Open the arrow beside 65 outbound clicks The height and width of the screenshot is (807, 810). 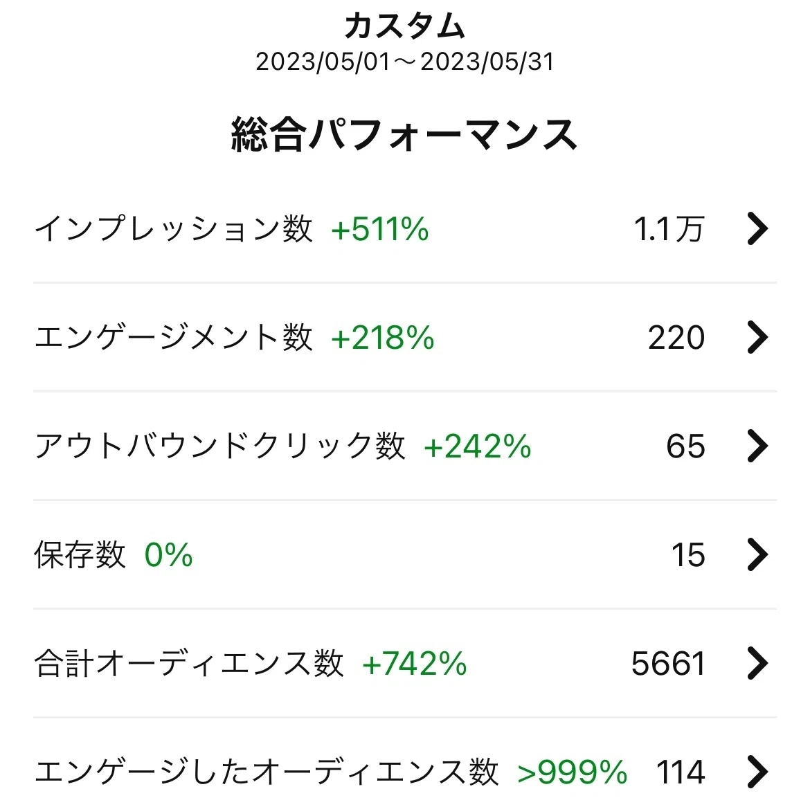pyautogui.click(x=757, y=446)
